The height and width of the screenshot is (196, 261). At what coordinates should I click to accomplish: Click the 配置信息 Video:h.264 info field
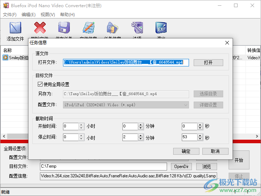128,176
